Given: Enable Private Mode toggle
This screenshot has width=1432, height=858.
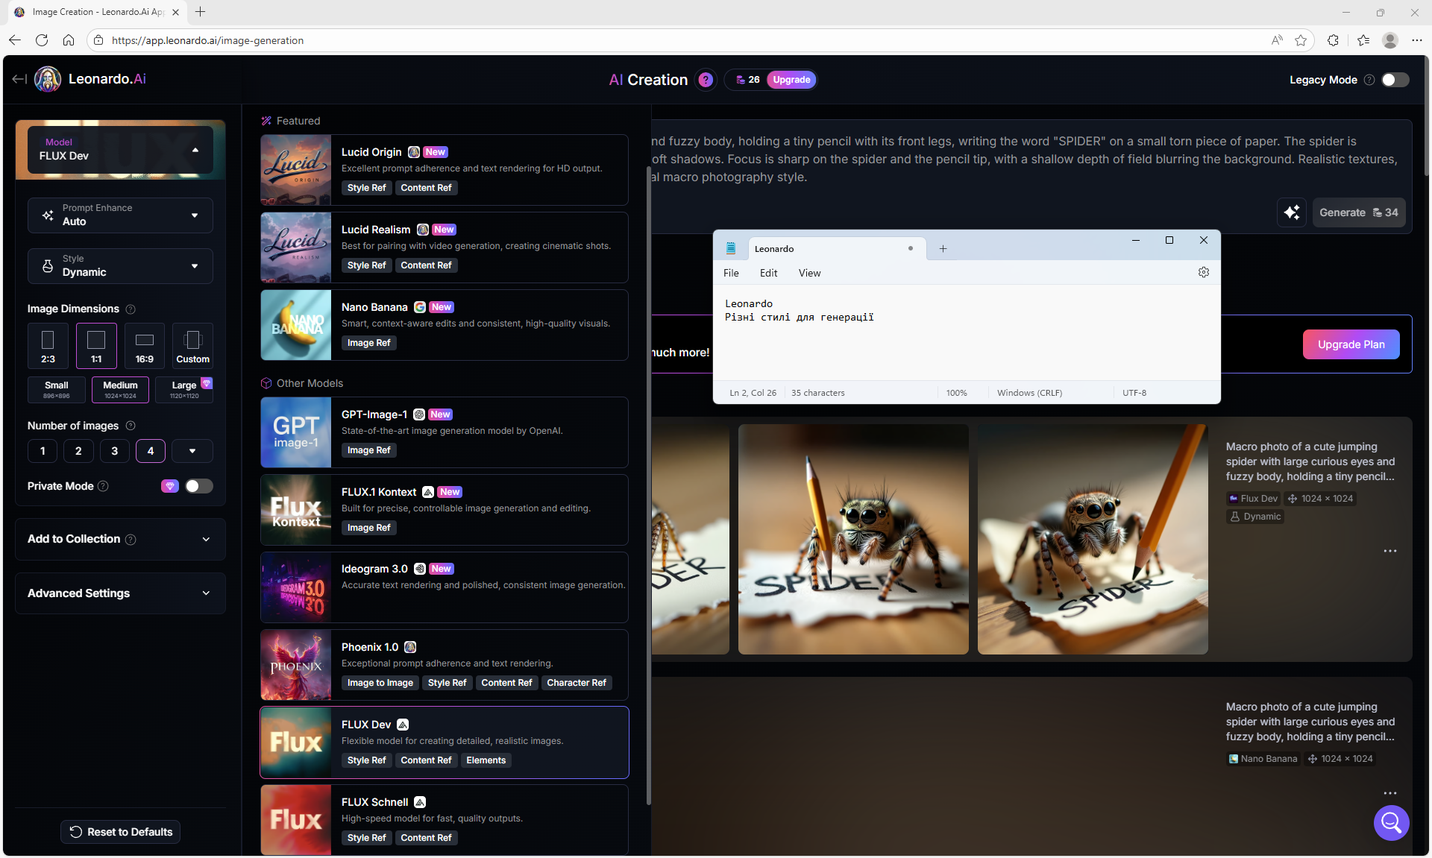Looking at the screenshot, I should pyautogui.click(x=198, y=486).
